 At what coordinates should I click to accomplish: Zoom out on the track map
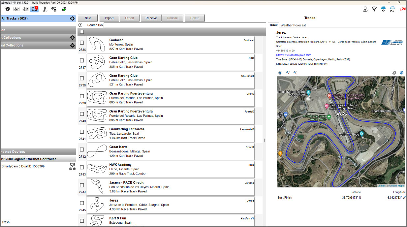click(x=295, y=73)
